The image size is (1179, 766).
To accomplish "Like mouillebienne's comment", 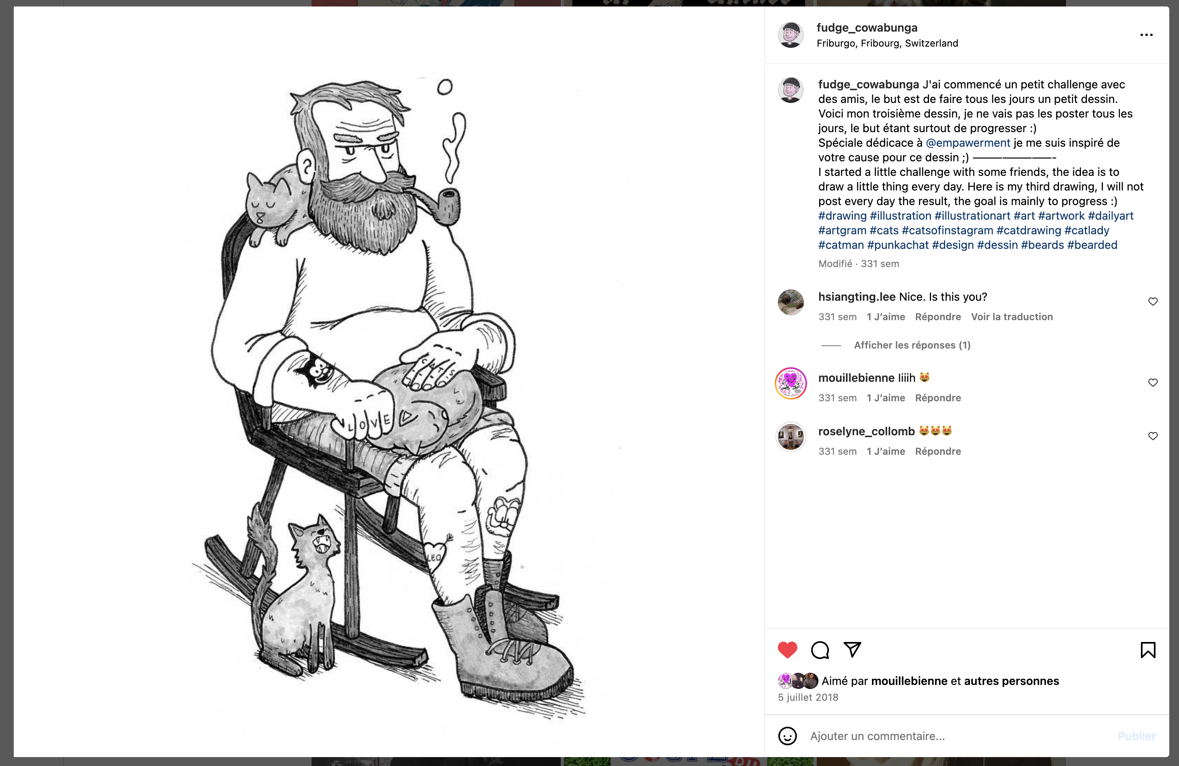I will coord(1153,383).
